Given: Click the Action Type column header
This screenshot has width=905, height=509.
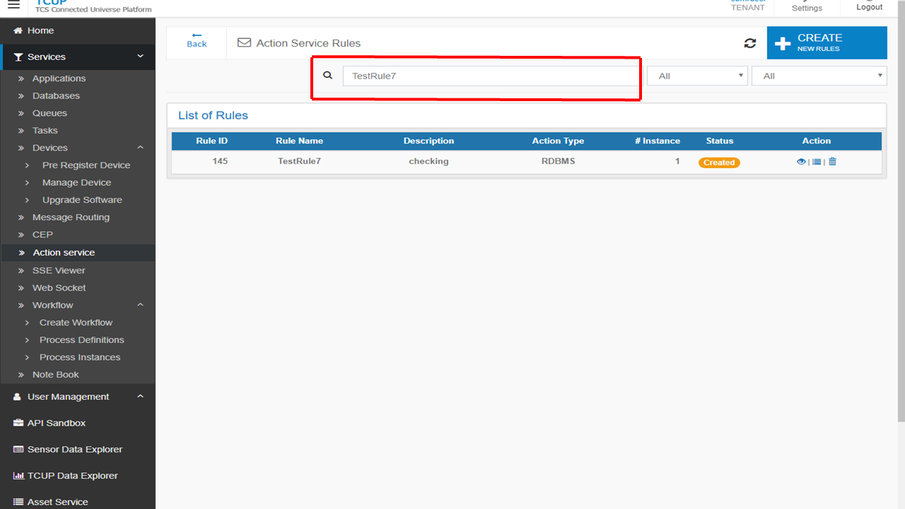Looking at the screenshot, I should coord(558,141).
